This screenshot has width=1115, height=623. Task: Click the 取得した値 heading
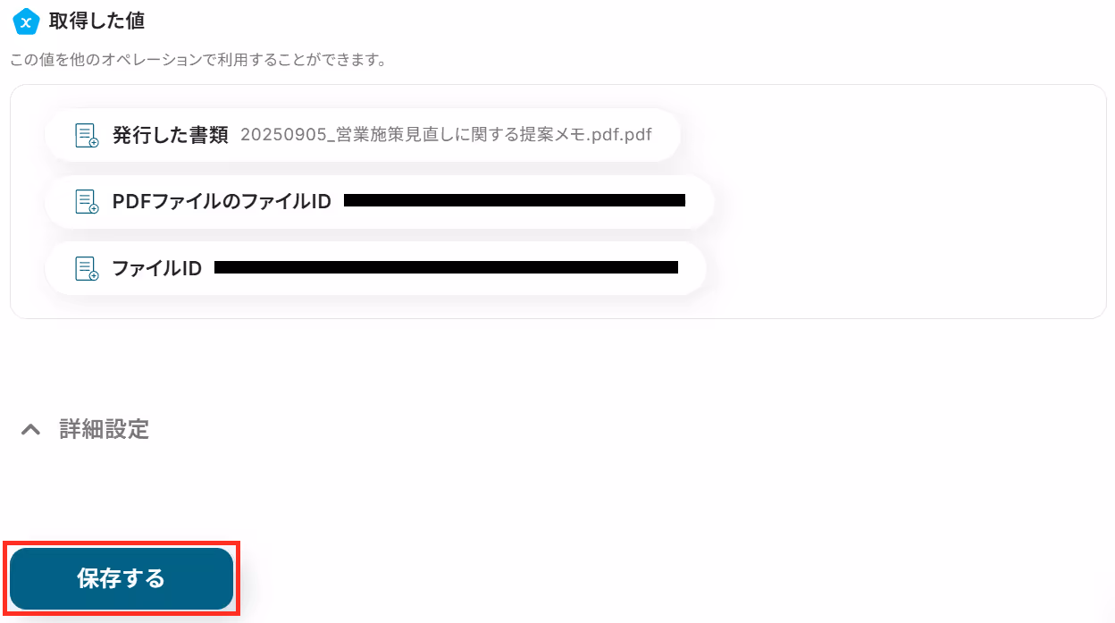(x=96, y=21)
